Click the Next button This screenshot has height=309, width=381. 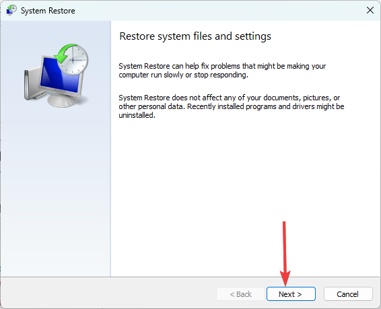(x=291, y=294)
